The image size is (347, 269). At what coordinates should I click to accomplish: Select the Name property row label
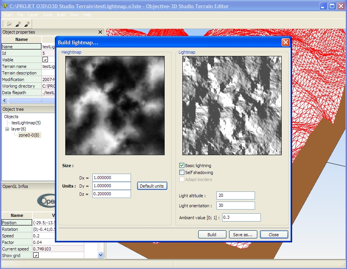coord(22,47)
